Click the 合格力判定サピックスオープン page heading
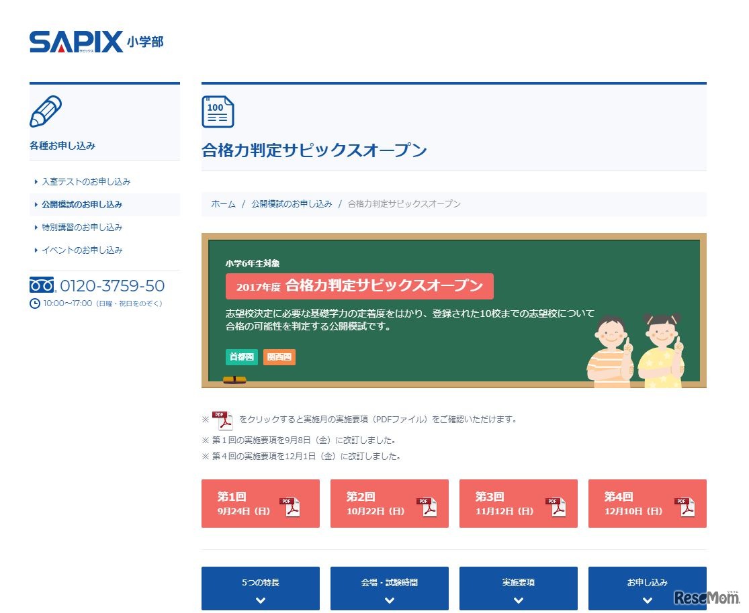This screenshot has width=749, height=613. tap(314, 150)
